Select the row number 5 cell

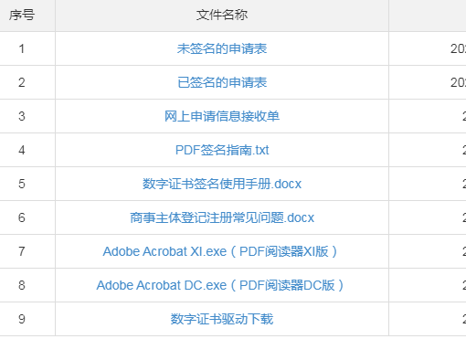tap(22, 184)
